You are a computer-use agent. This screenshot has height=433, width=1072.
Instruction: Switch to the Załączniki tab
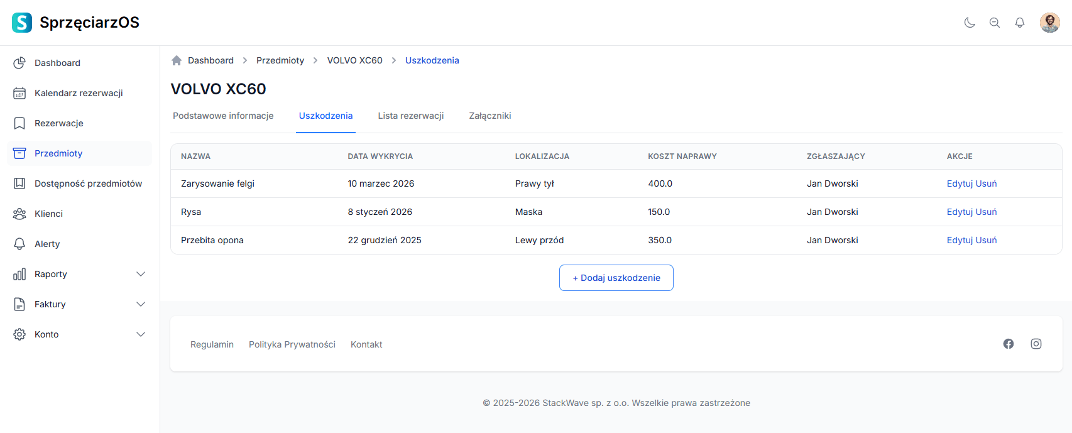click(490, 116)
